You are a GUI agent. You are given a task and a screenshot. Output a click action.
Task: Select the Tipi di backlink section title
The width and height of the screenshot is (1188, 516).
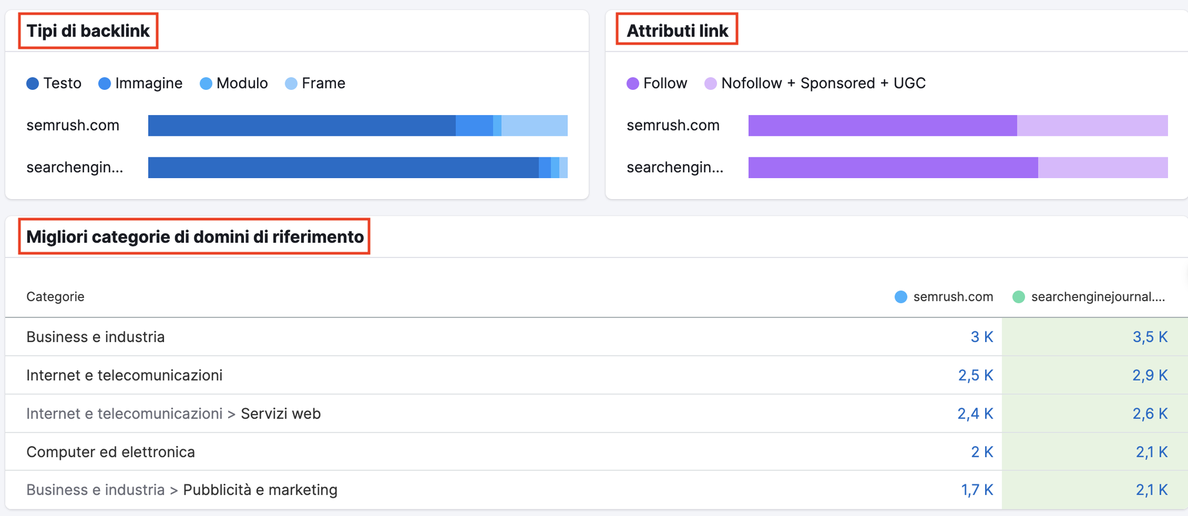tap(88, 30)
